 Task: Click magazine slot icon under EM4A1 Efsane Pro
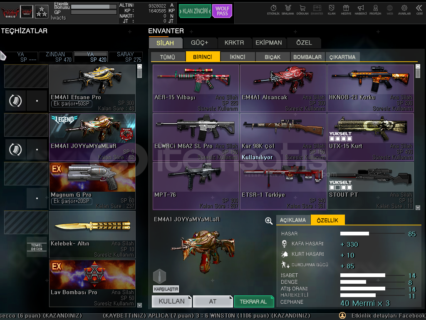click(x=16, y=101)
